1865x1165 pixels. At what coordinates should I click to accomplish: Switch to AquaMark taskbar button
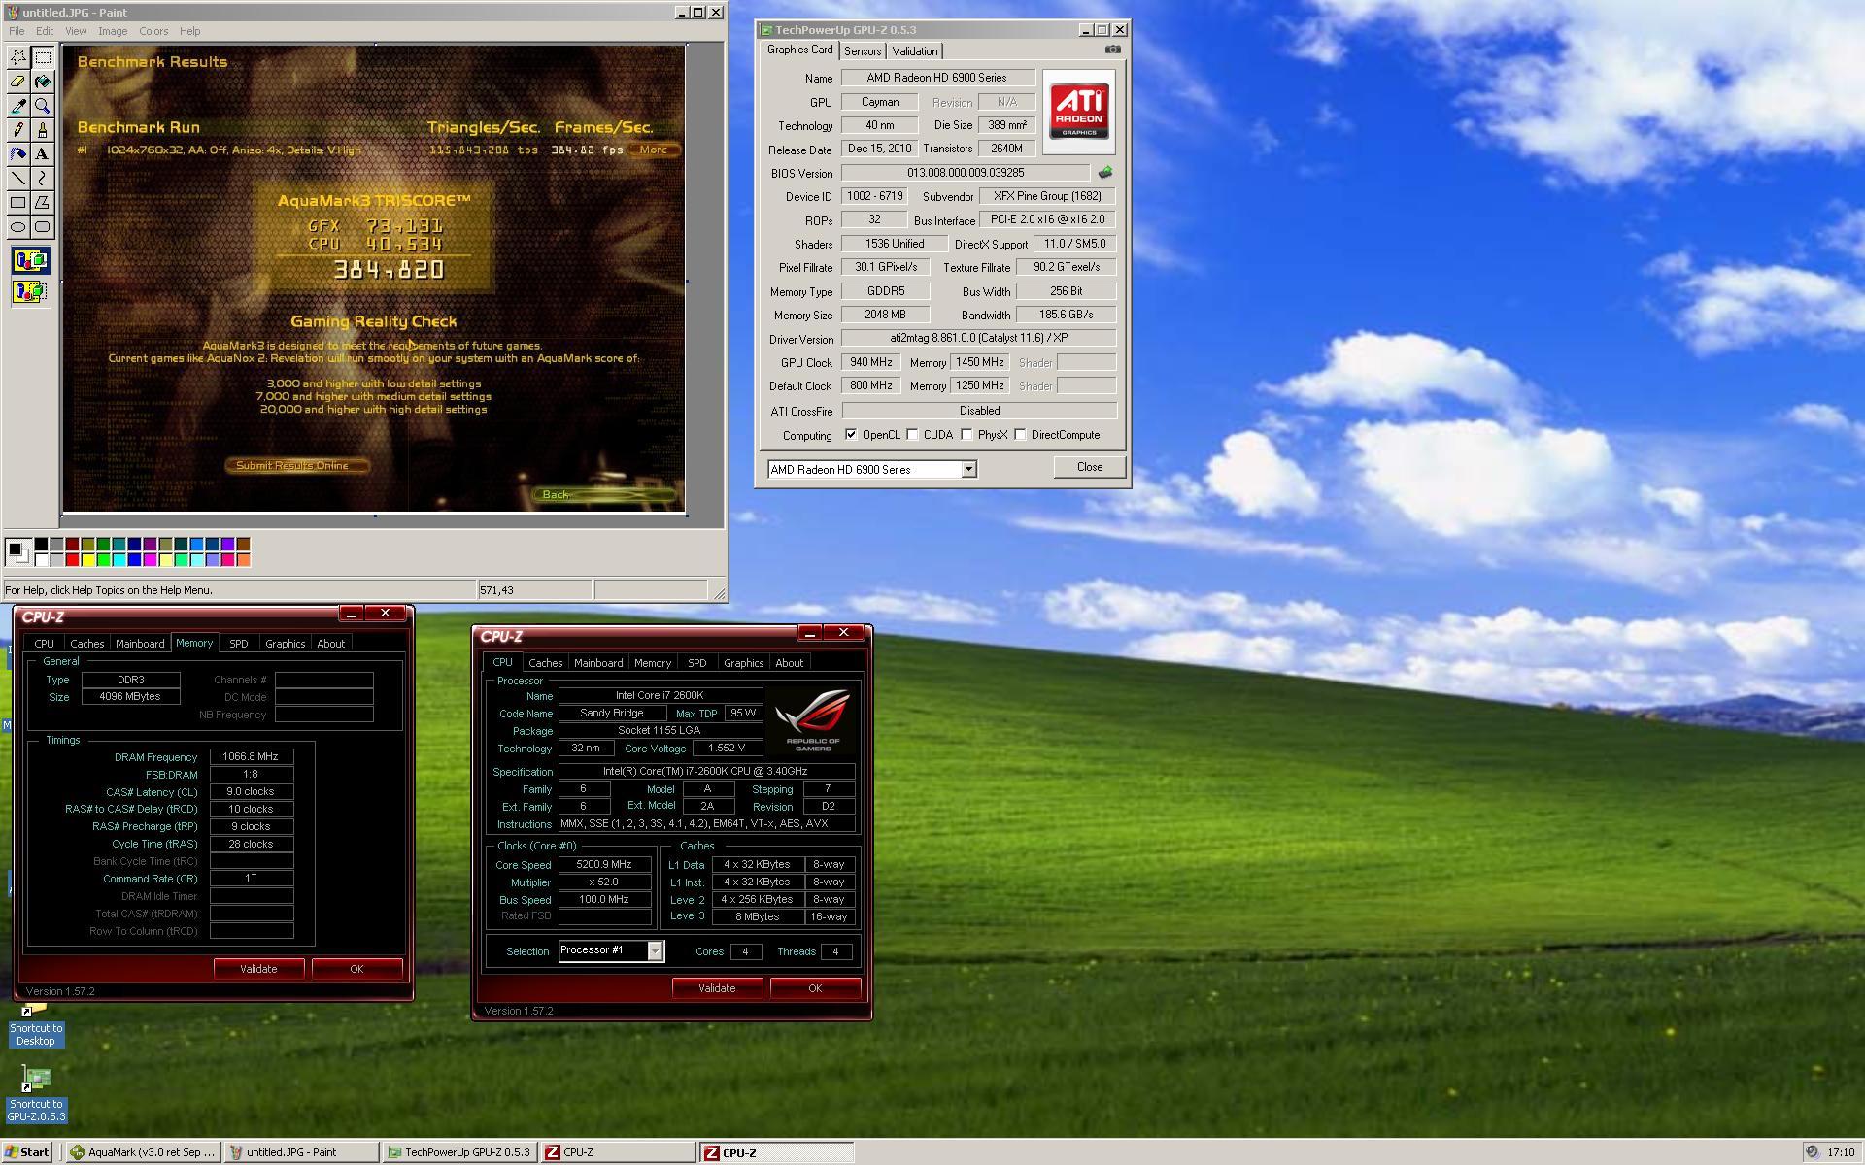click(x=142, y=1152)
